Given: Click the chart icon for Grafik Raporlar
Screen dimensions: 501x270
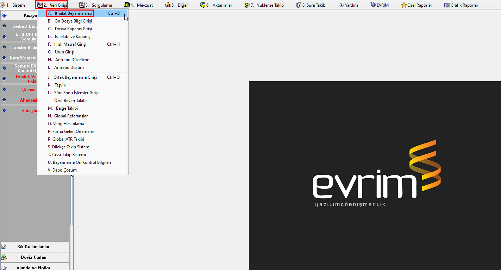Looking at the screenshot, I should coord(447,5).
